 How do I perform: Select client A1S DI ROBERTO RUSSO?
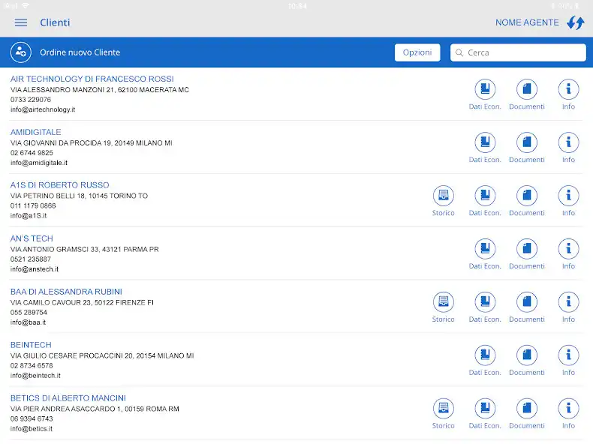tap(60, 185)
